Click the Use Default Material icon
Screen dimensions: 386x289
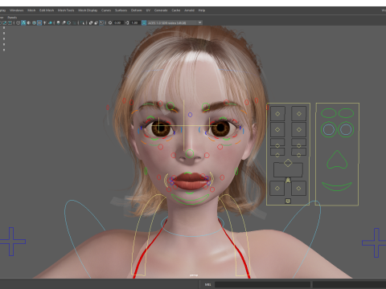29,22
